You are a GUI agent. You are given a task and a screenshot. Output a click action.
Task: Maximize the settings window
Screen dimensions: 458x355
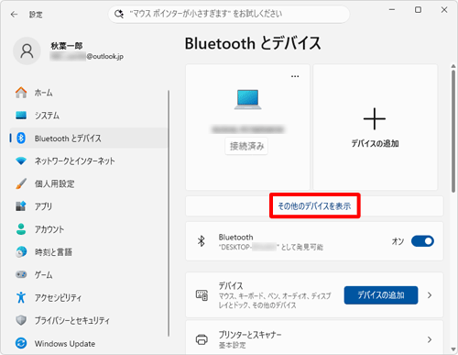click(x=418, y=10)
